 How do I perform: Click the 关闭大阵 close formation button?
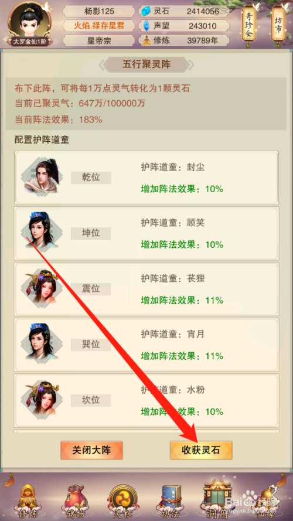point(91,450)
